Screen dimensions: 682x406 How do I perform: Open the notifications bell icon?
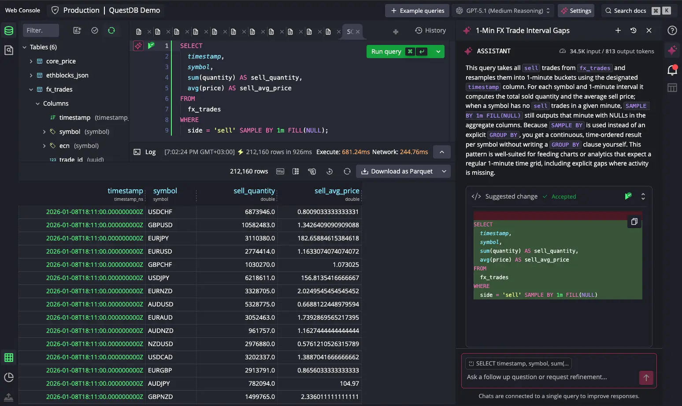(x=672, y=70)
